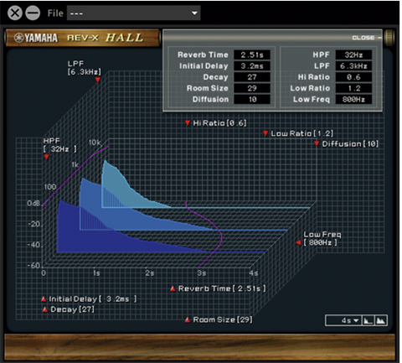Open the 4s time scale dropdown
This screenshot has height=363, width=402.
[x=343, y=320]
